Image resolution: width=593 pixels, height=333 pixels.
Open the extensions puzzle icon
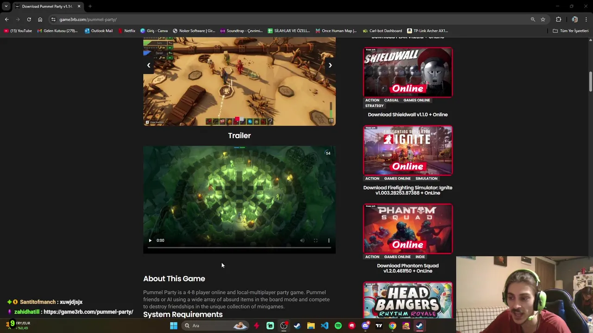click(x=558, y=19)
